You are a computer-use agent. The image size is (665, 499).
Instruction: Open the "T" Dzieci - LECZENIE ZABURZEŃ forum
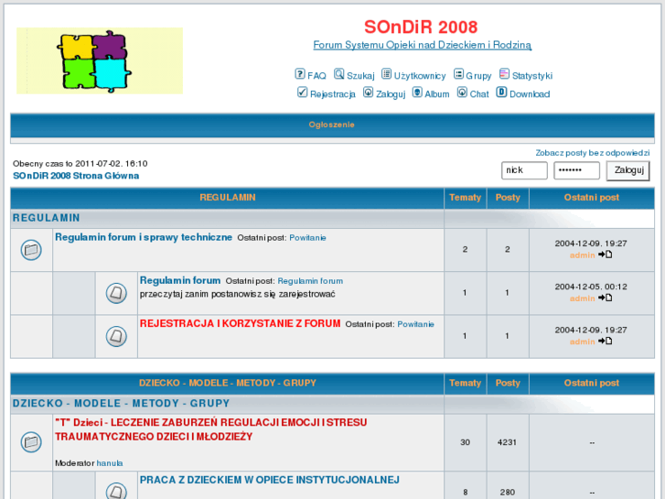coord(211,429)
